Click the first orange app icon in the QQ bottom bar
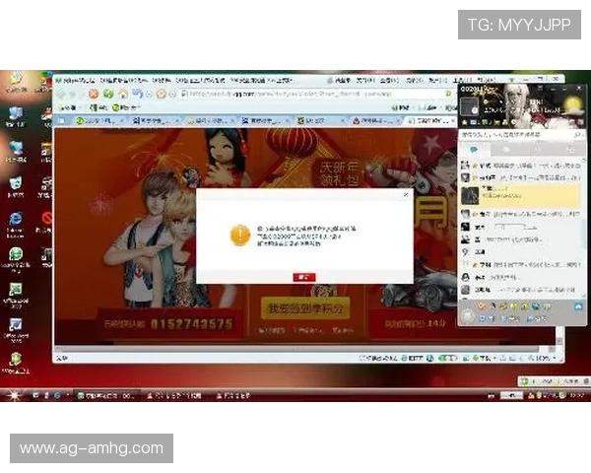Viewport: 591px width, 473px height. coord(482,306)
